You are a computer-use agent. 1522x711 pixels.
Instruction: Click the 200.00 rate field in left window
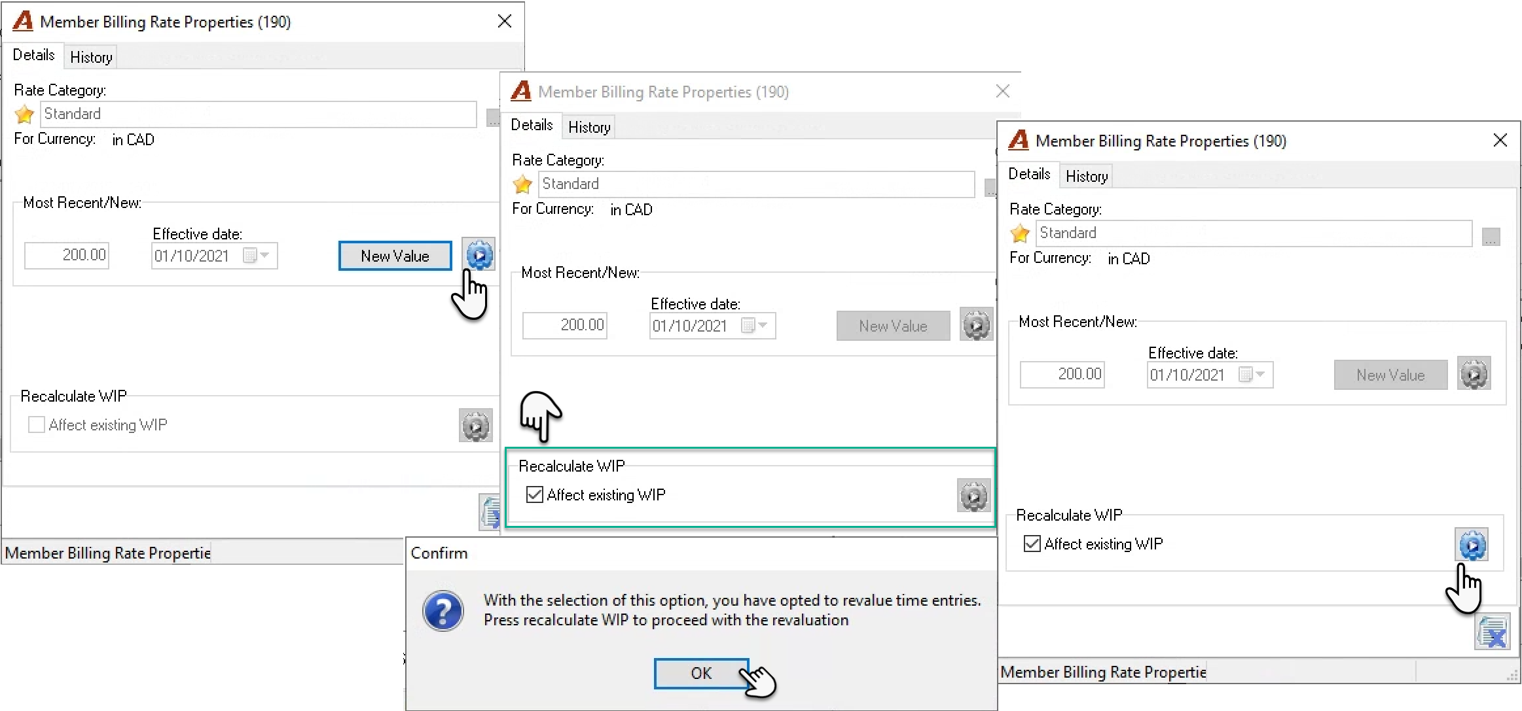tap(67, 255)
